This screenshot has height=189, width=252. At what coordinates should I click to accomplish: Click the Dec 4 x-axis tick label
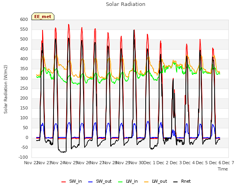189,163
